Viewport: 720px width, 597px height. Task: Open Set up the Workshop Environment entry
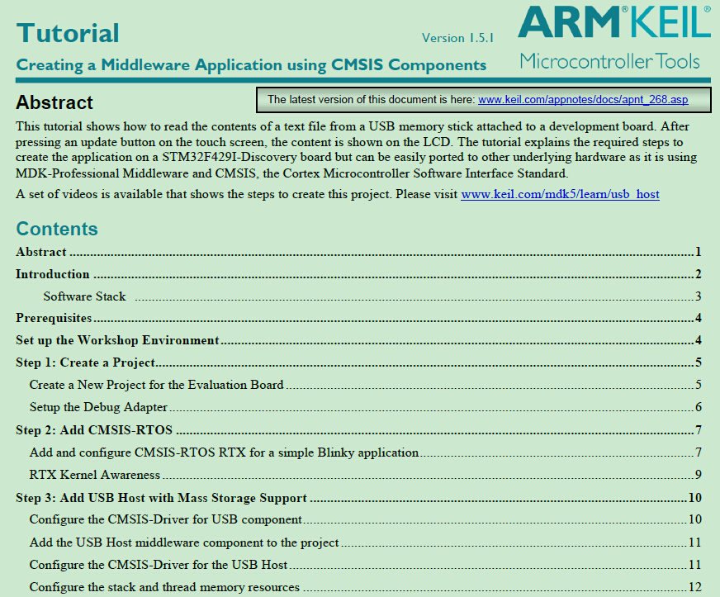tap(358, 340)
